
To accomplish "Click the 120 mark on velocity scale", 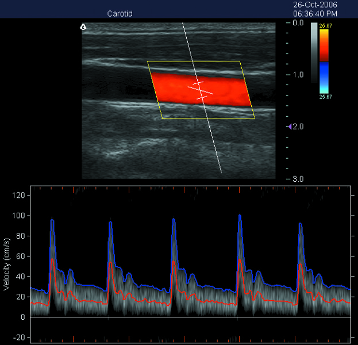I will (20, 195).
